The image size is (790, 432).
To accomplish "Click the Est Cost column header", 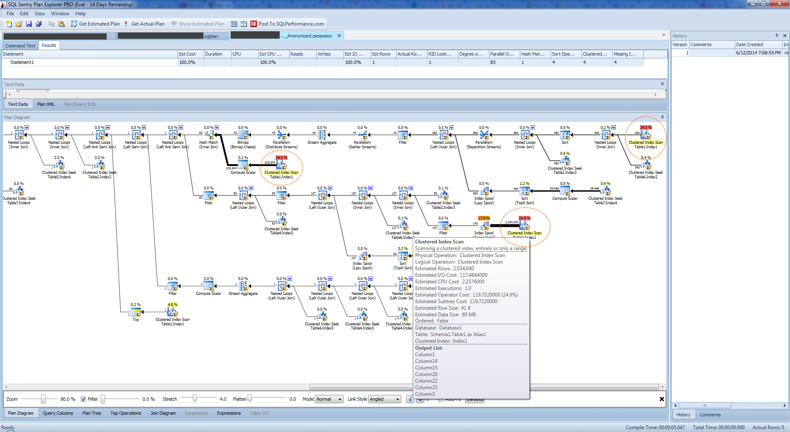I will (191, 54).
